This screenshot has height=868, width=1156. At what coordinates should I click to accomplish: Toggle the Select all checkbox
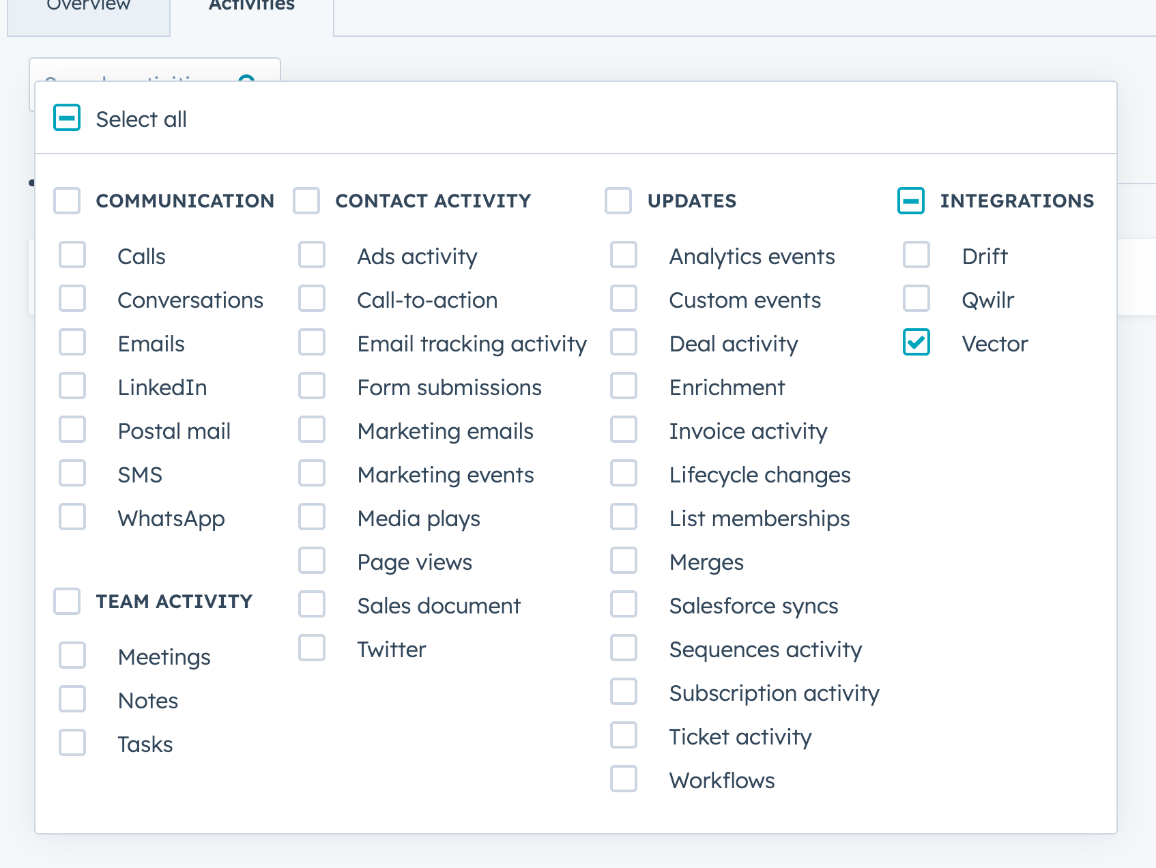[67, 118]
